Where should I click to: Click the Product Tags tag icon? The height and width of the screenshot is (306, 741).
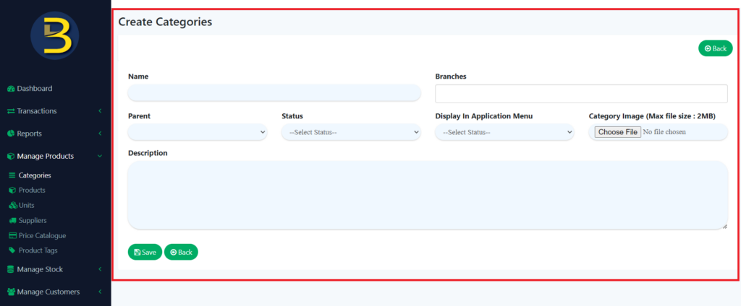tap(12, 250)
